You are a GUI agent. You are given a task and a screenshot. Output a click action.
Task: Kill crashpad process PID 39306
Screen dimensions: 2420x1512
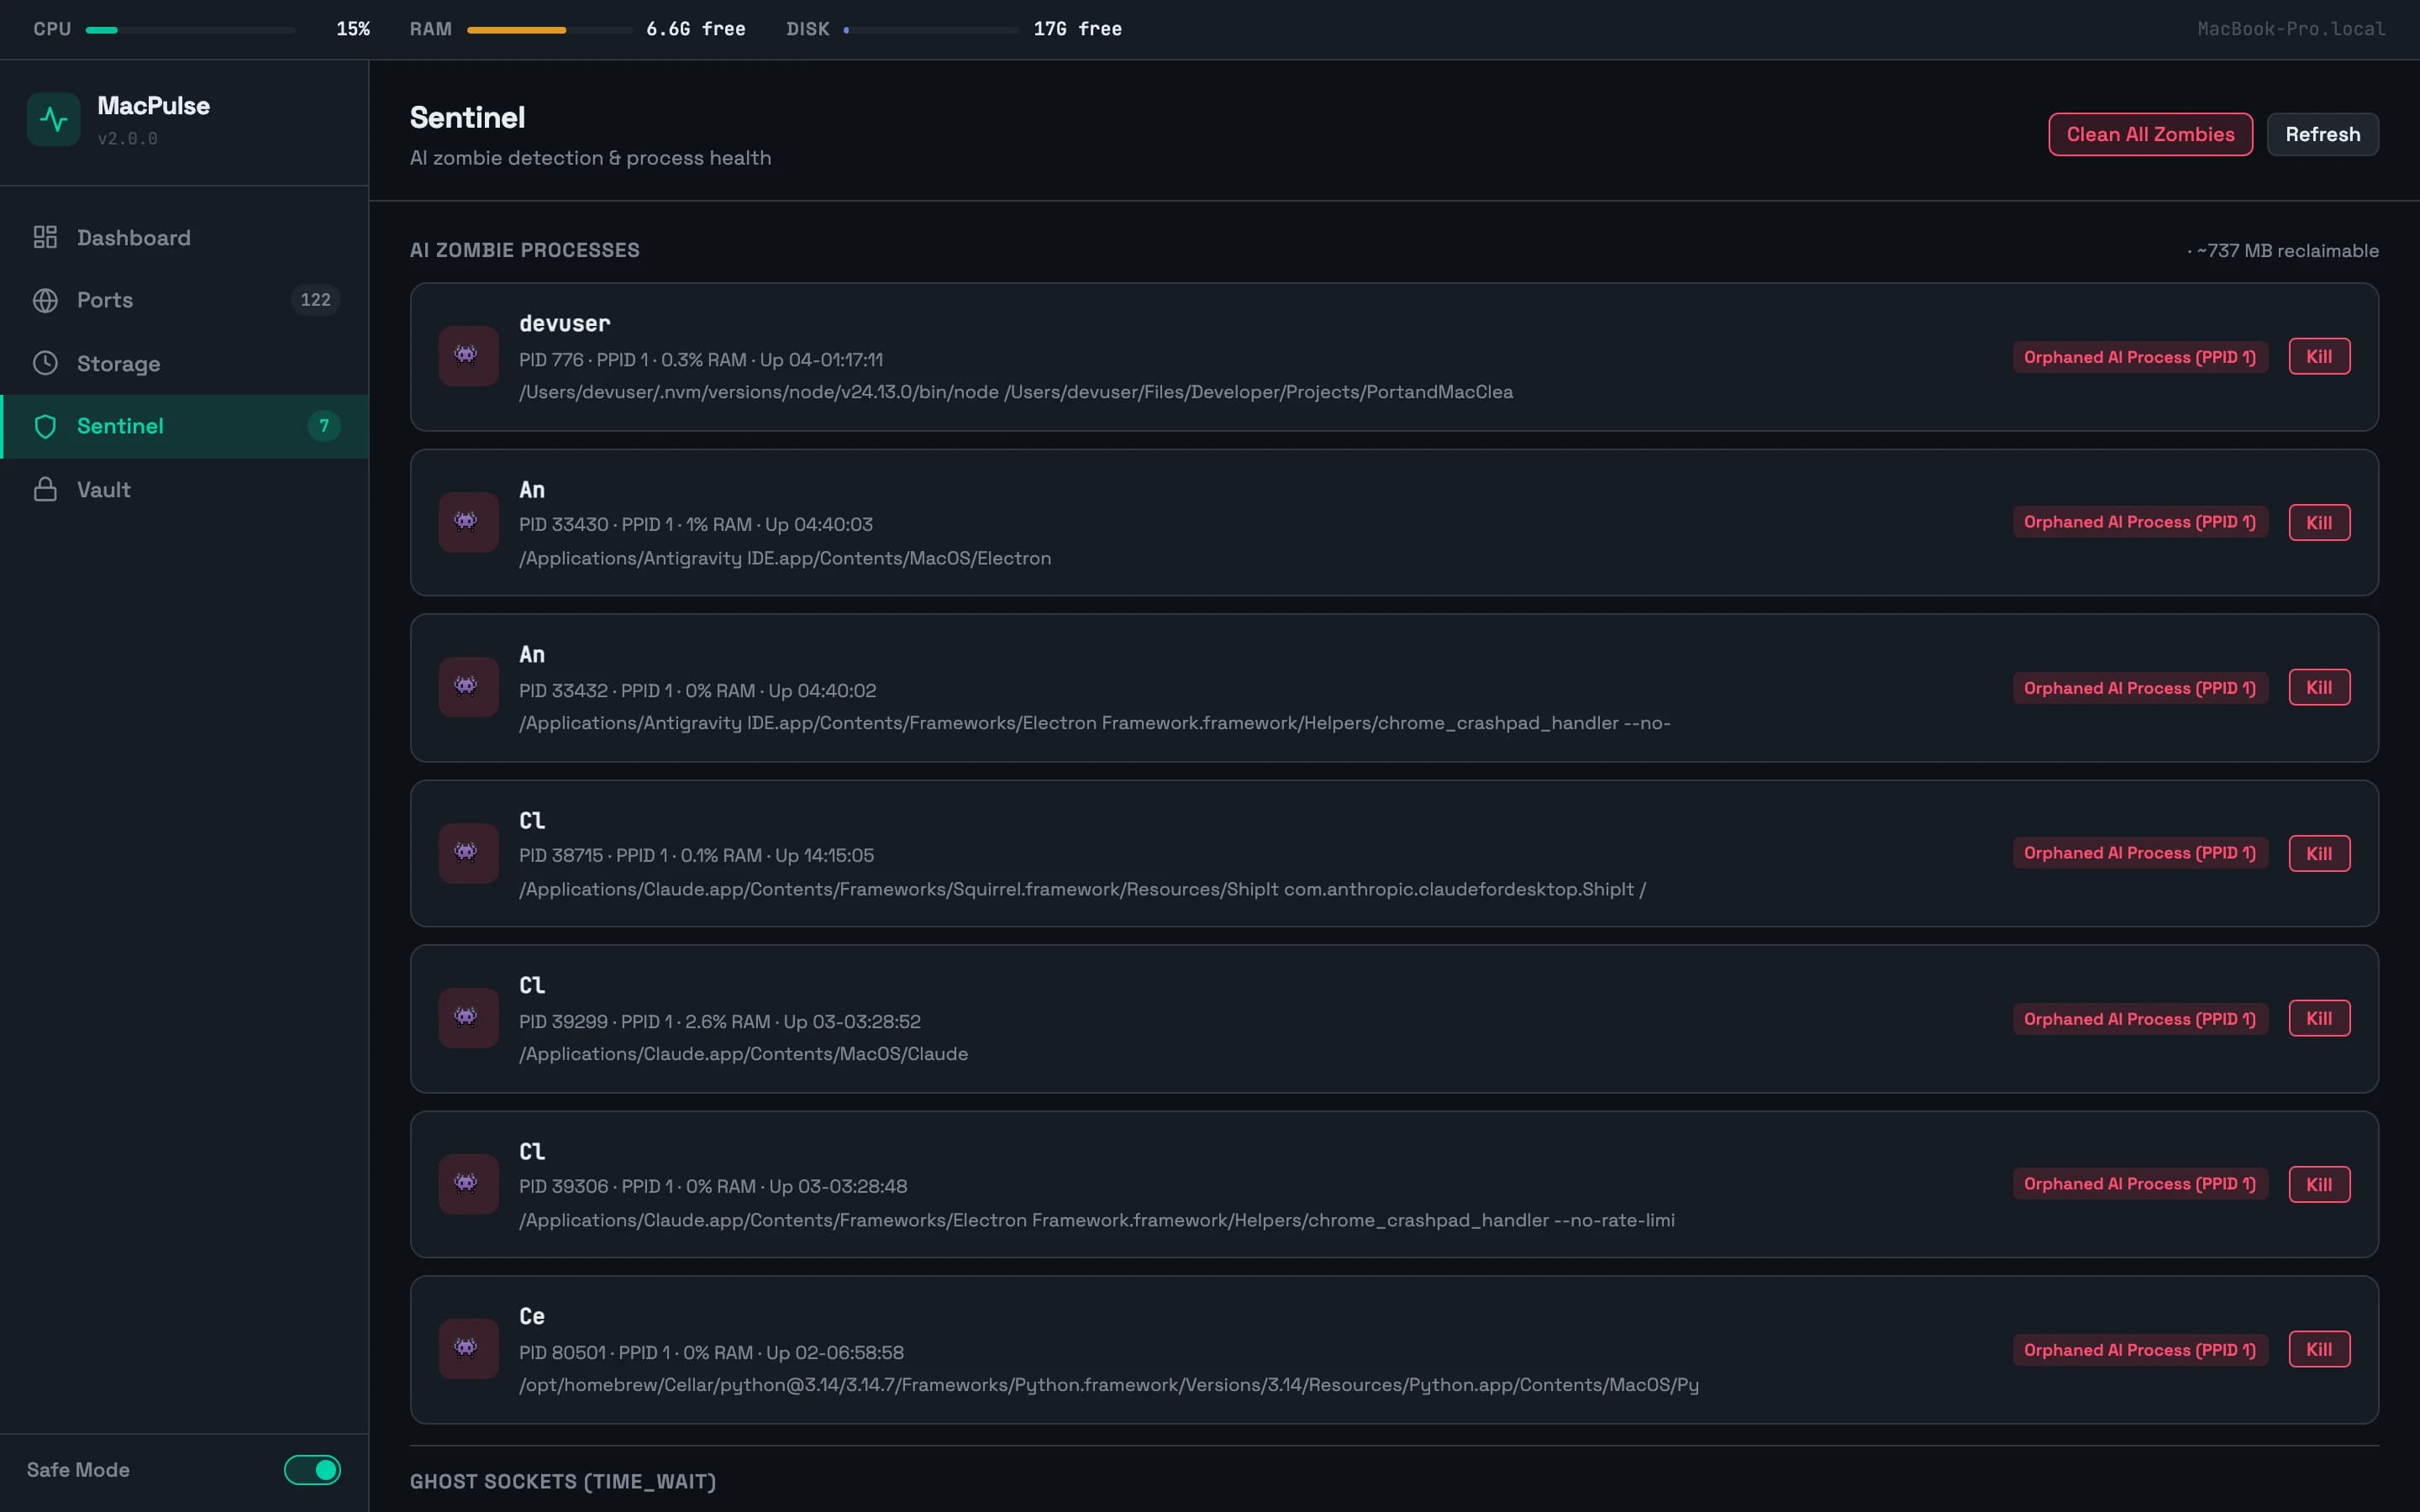tap(2319, 1184)
